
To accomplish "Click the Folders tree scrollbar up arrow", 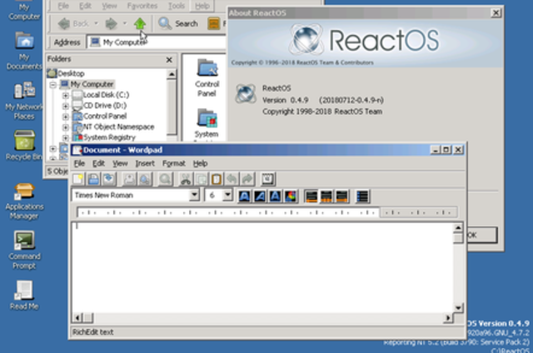I will (x=172, y=74).
